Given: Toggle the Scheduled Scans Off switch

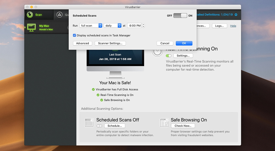Looking at the screenshot, I should coord(99,126).
